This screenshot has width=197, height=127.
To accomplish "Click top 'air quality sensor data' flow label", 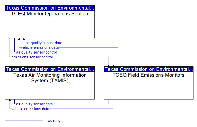I will pyautogui.click(x=44, y=43).
